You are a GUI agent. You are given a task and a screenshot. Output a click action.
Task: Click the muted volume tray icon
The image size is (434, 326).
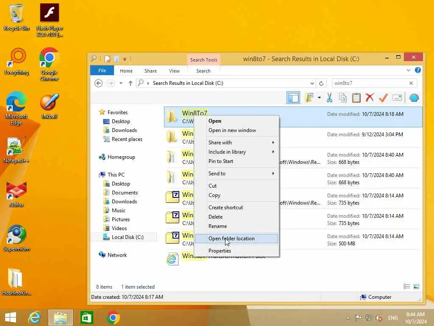click(379, 318)
